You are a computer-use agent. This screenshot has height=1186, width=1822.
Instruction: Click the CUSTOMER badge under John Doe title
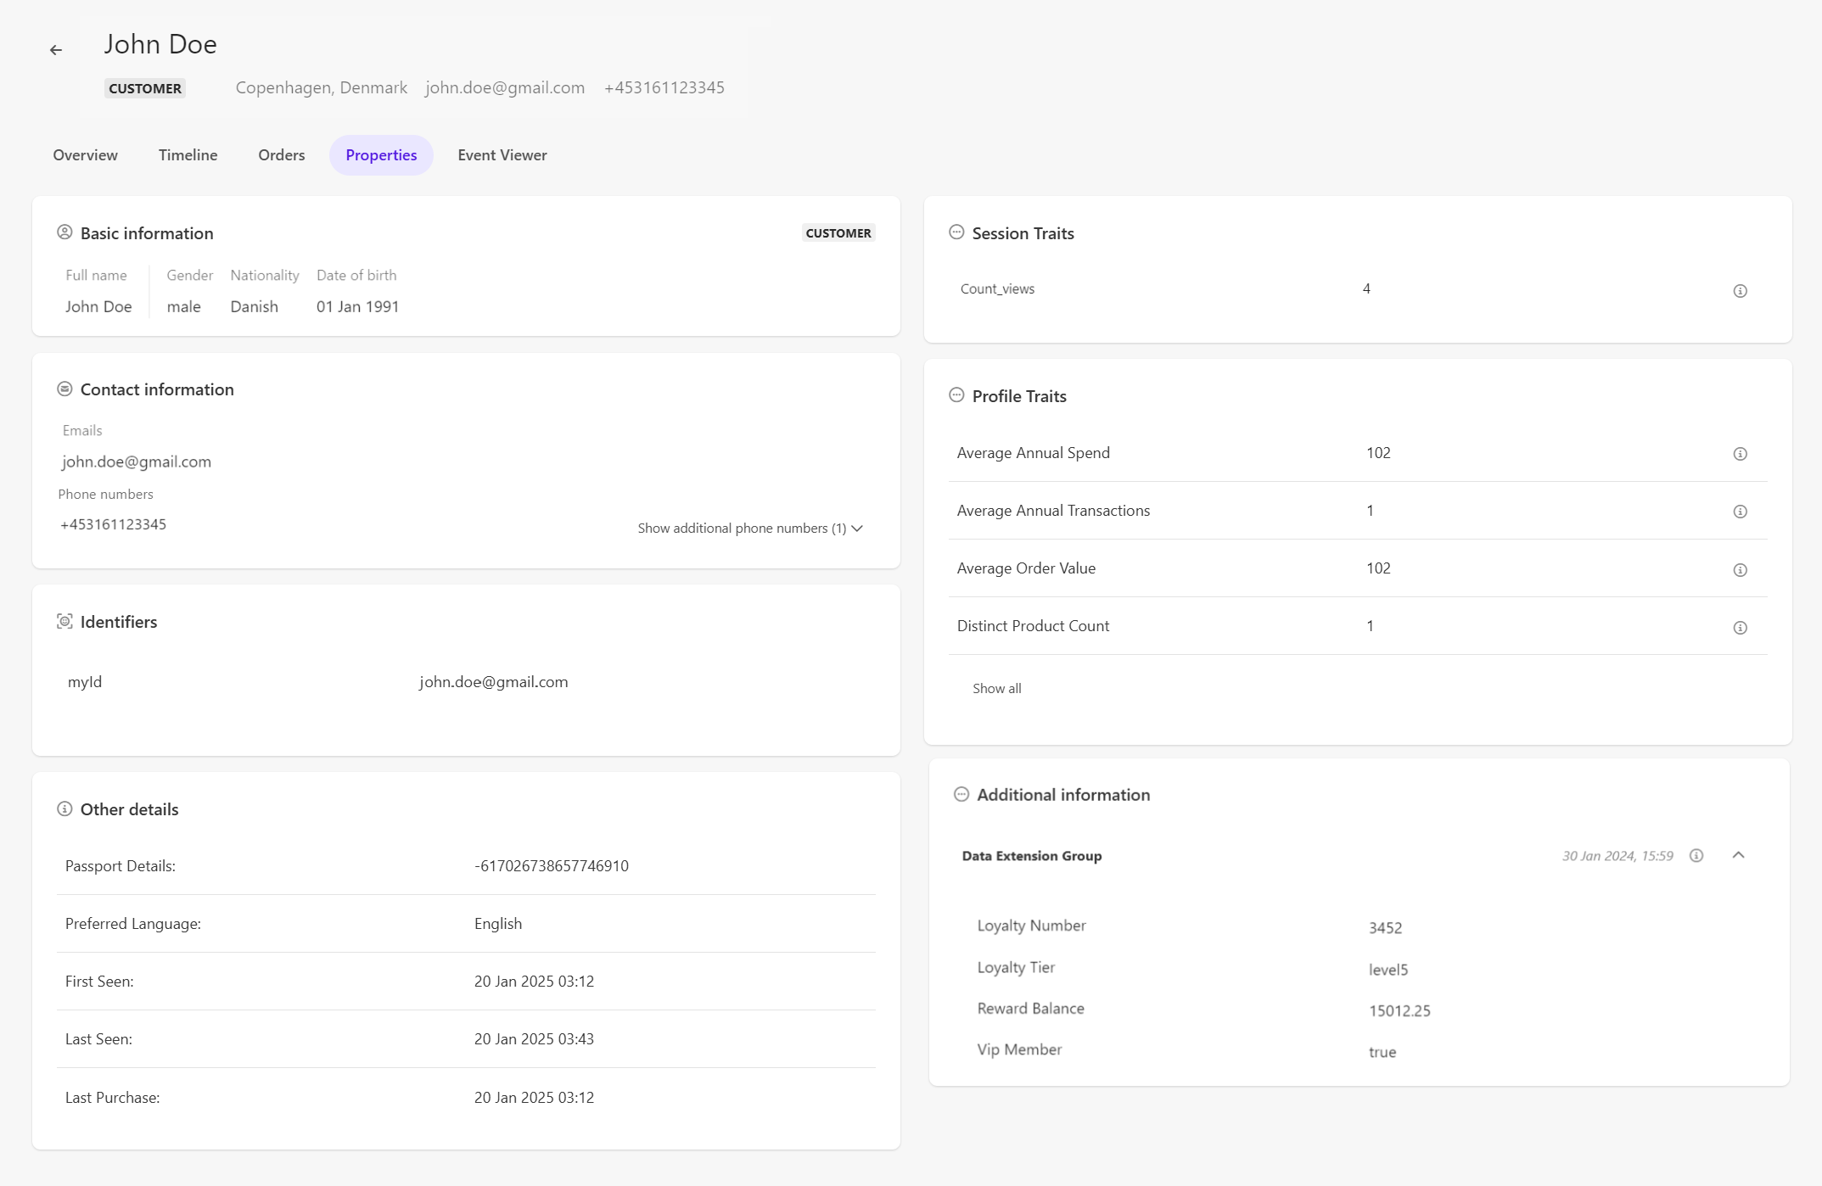pos(145,88)
